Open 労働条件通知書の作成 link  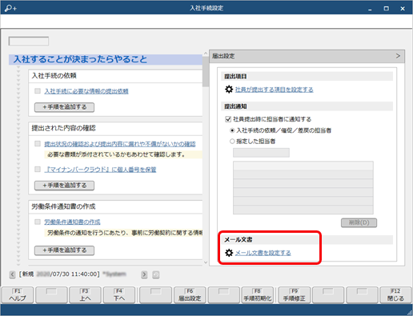pos(72,222)
